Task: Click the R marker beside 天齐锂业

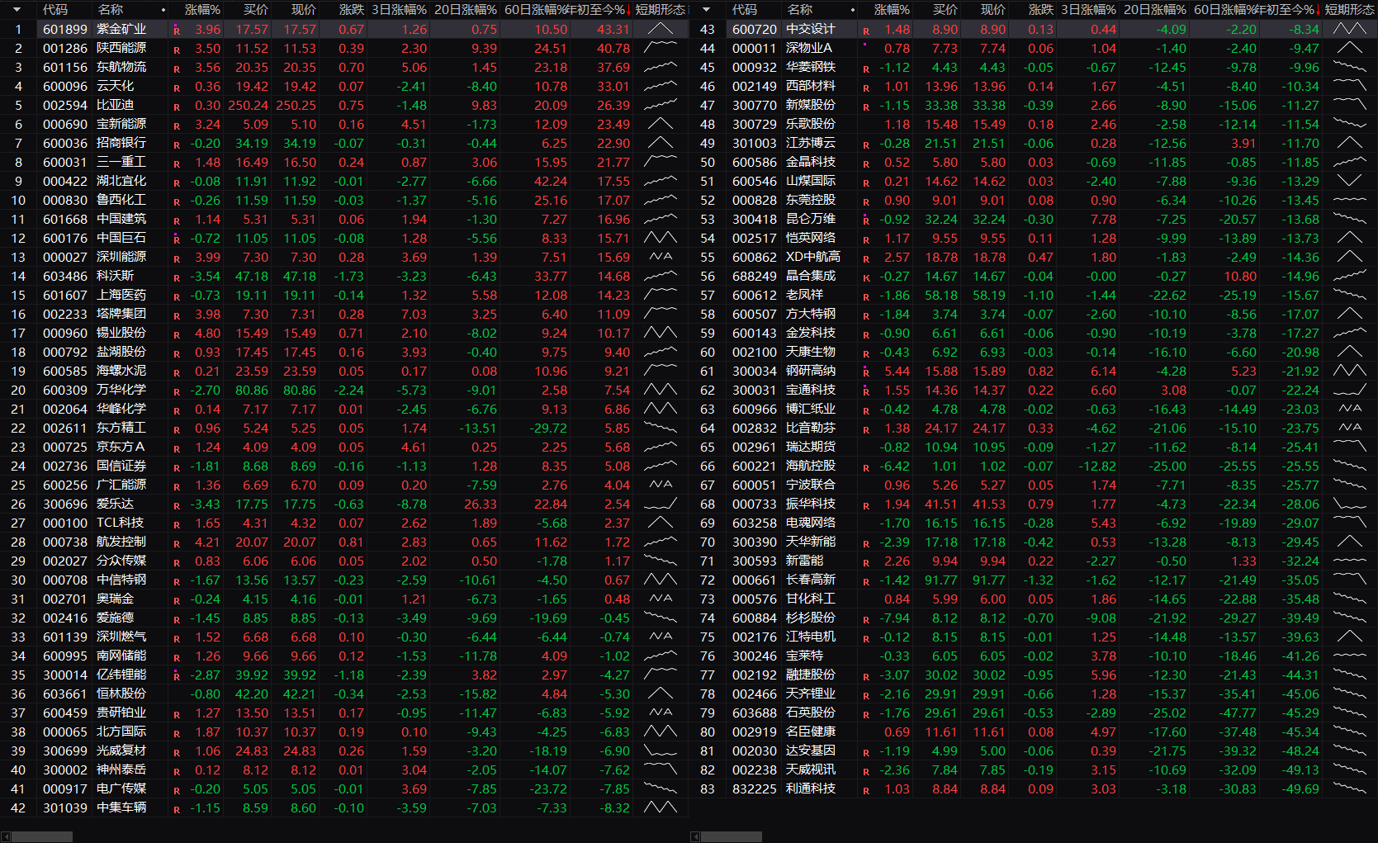Action: (866, 695)
